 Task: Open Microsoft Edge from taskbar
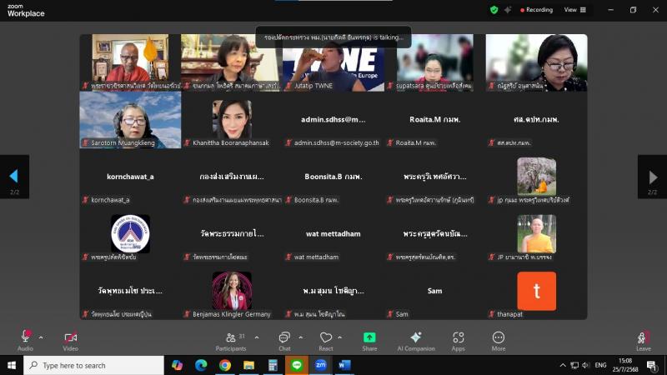(x=201, y=365)
